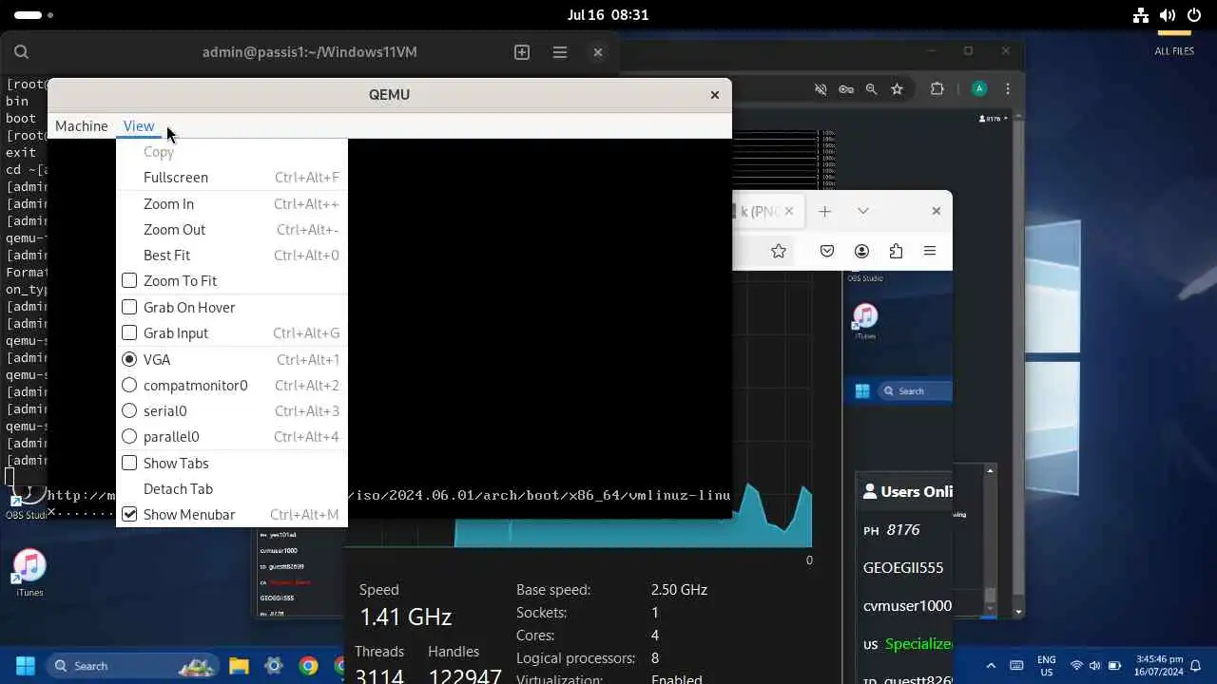
Task: Add a new terminal tab
Action: 522,52
